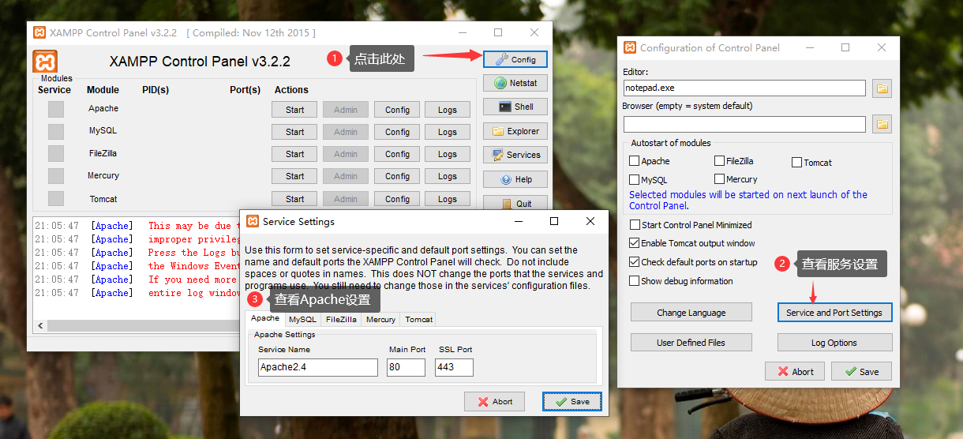The width and height of the screenshot is (963, 439).
Task: Toggle the Tomcat service install box
Action: [55, 198]
